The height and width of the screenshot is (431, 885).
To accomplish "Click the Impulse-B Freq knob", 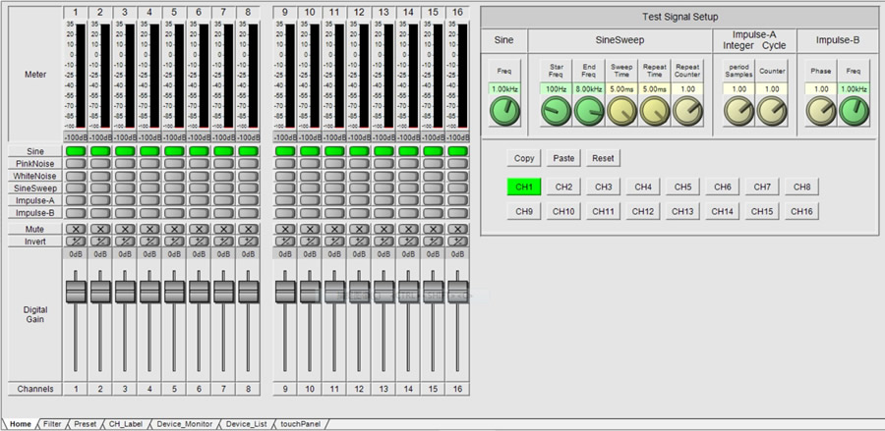I will [x=854, y=110].
